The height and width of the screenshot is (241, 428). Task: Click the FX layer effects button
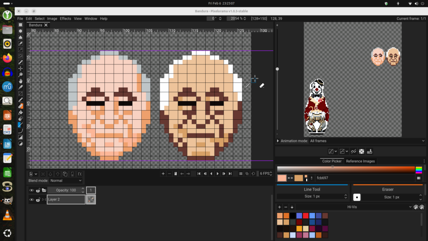click(79, 174)
